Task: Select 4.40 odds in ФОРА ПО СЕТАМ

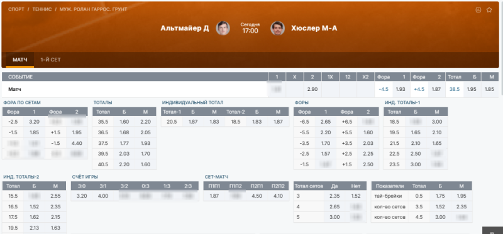Action: 77,144
